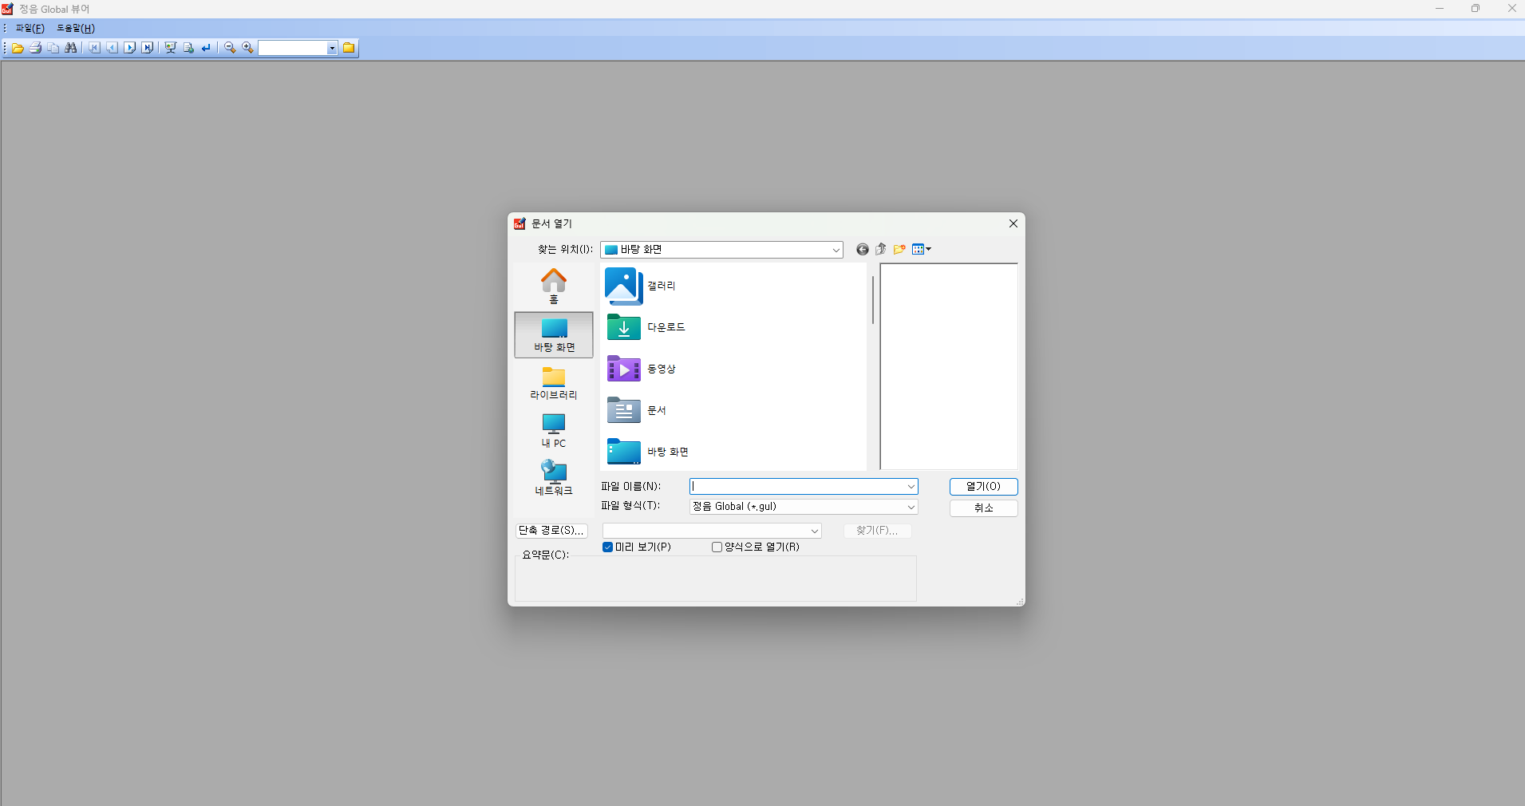1525x806 pixels.
Task: Expand the 파일 이름 dropdown arrow
Action: (x=911, y=487)
